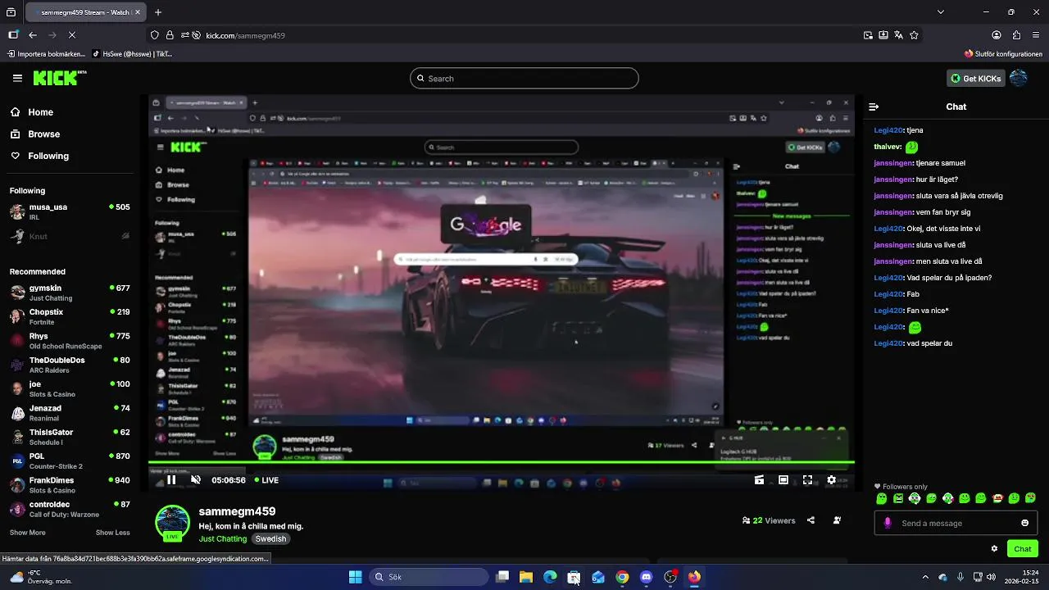Screen dimensions: 1049x590
Task: Open Knut offline channel
Action: pyautogui.click(x=70, y=236)
